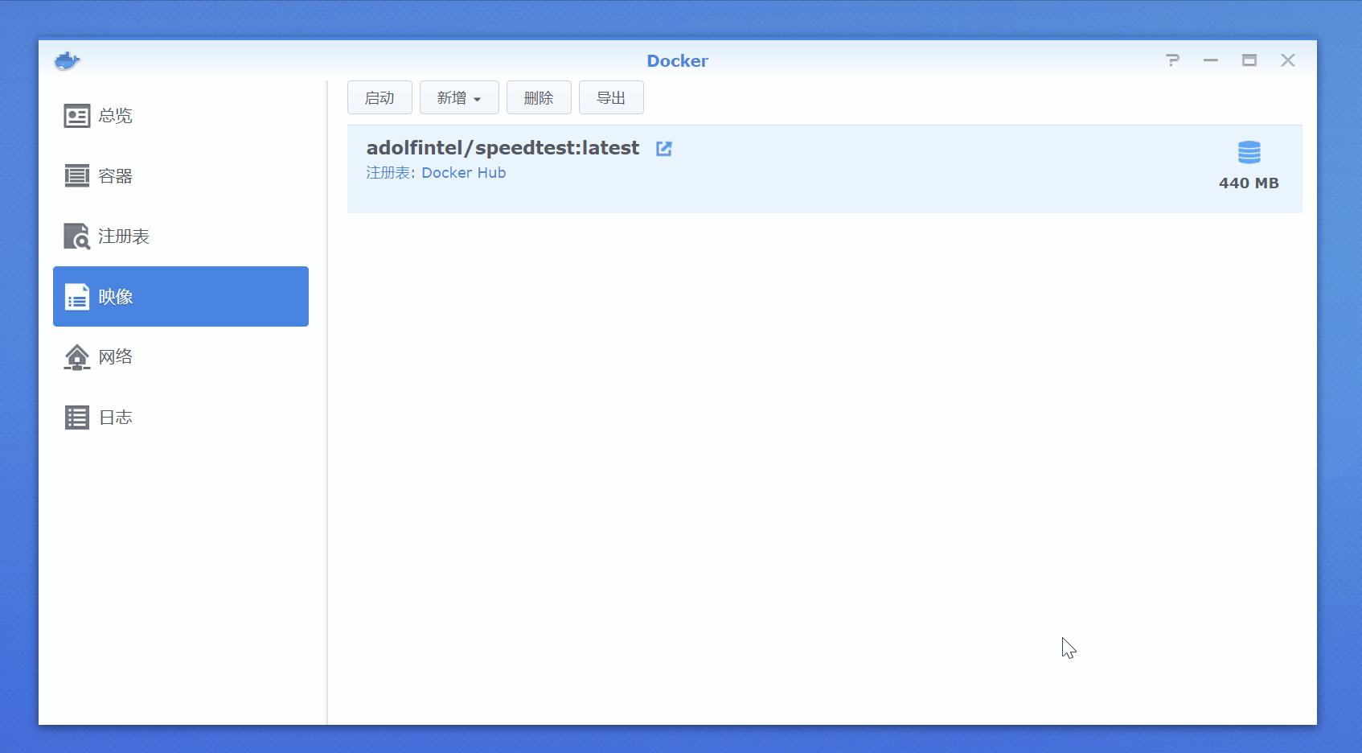
Task: Click the 启动 launch button
Action: pyautogui.click(x=379, y=97)
